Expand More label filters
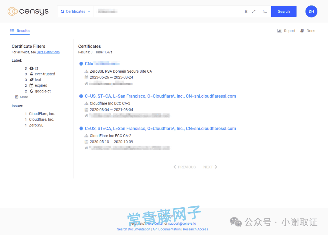Screen dimensions: 328x235 (22, 97)
